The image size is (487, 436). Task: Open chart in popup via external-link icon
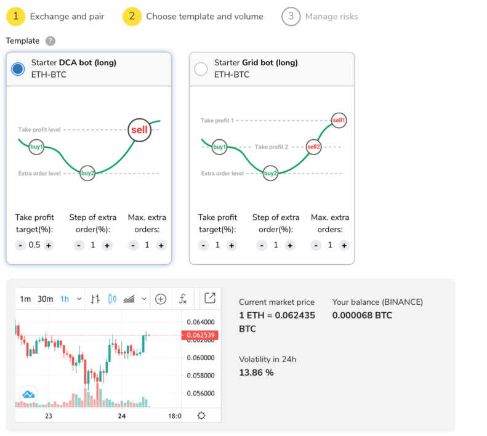tap(210, 297)
